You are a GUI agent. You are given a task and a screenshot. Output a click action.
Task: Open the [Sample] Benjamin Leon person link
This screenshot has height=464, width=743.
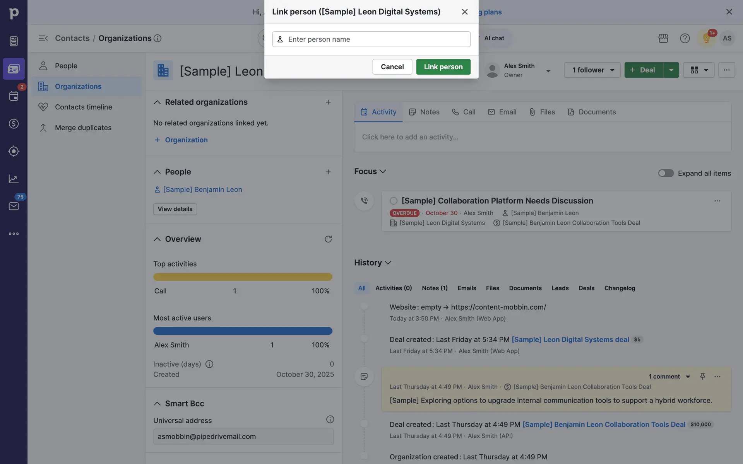coord(202,189)
